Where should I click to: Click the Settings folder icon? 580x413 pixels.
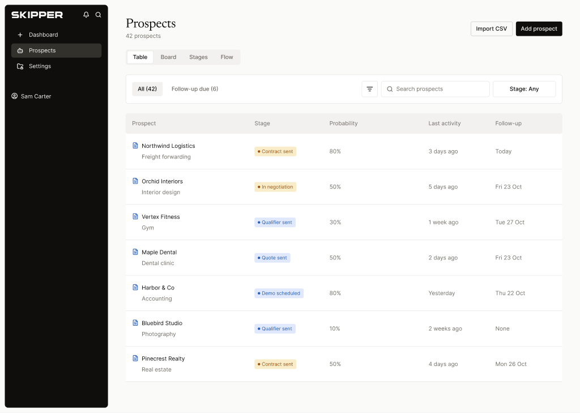pos(20,66)
